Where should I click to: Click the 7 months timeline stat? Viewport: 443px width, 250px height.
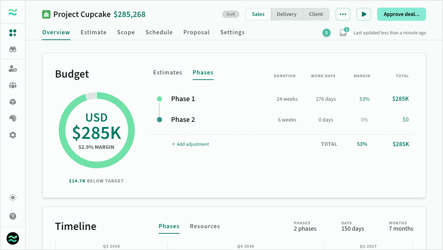click(x=401, y=229)
